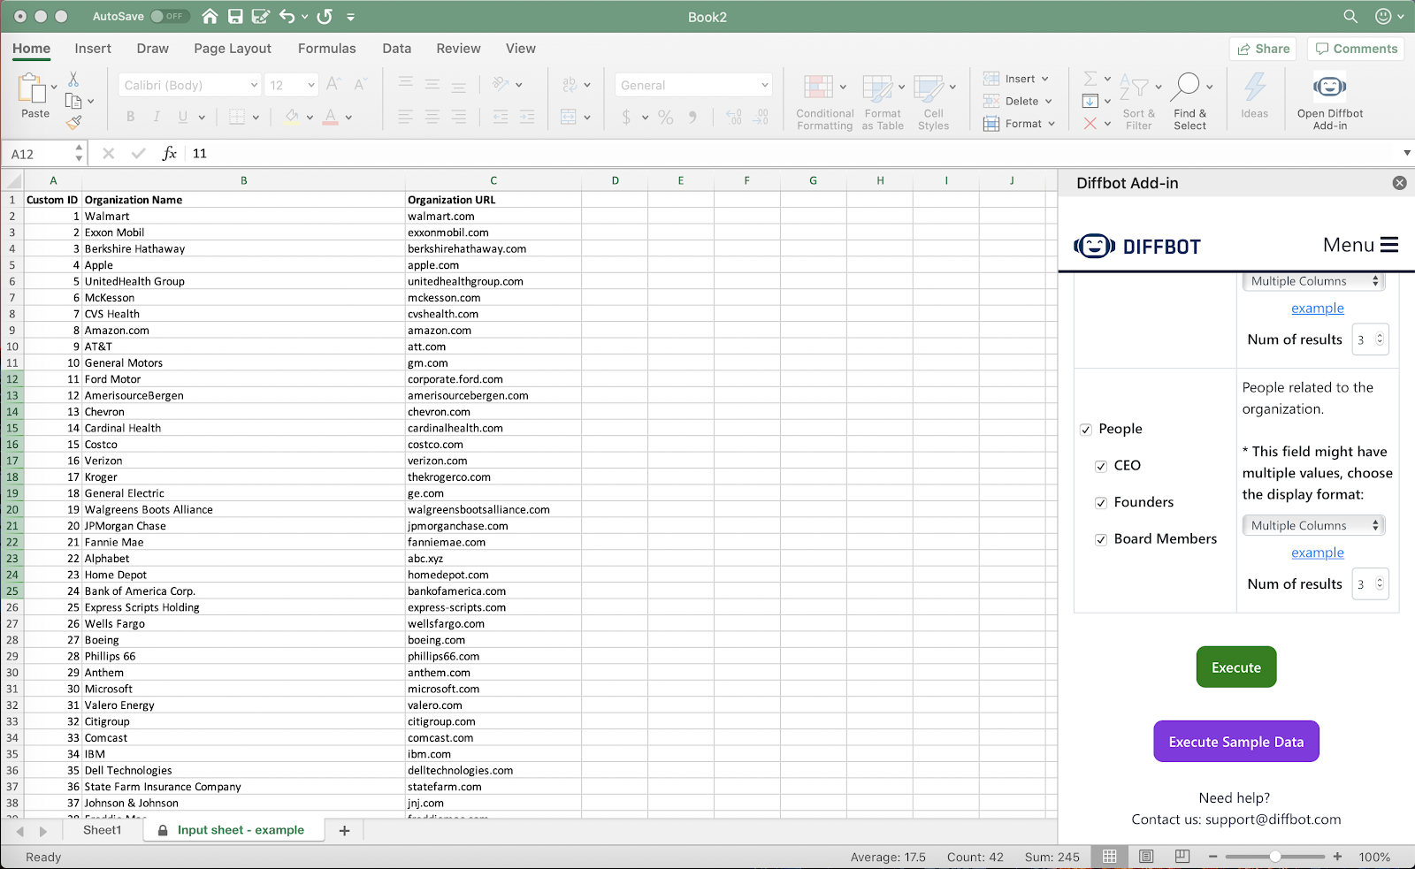Click the walmart.com cell

(493, 217)
